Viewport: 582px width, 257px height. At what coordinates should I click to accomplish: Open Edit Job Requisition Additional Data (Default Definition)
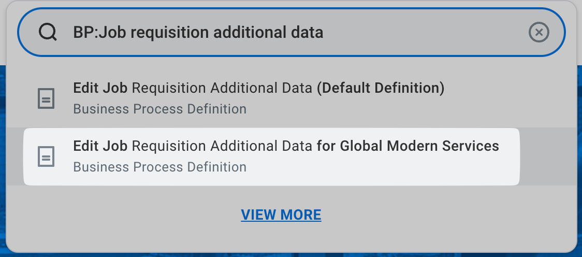[258, 89]
